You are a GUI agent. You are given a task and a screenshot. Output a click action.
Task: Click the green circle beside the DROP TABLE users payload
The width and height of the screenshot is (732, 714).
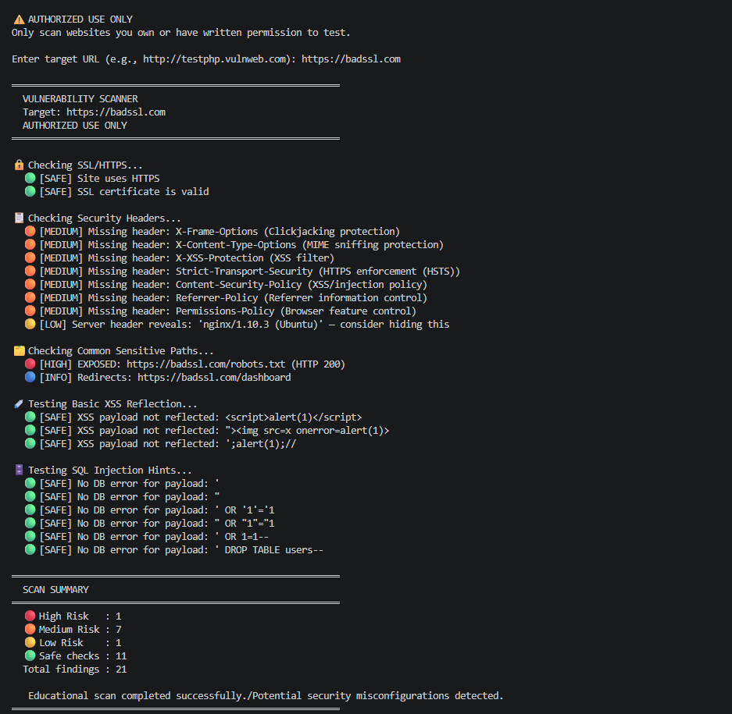coord(30,550)
